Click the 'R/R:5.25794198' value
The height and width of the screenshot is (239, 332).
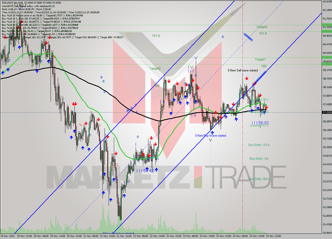click(x=73, y=22)
